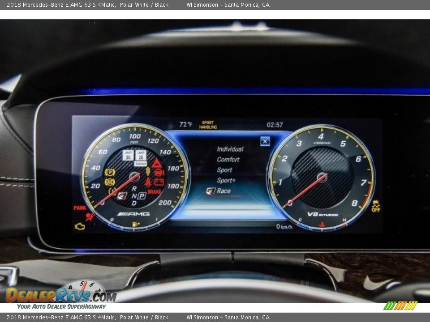Click the yellow check engine icon
This screenshot has height=322, width=430.
pos(80,226)
